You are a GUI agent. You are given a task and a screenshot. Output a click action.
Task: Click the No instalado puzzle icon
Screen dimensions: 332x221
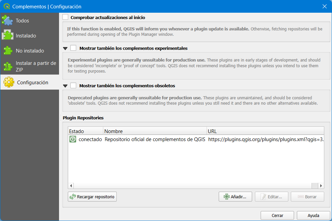click(x=8, y=51)
